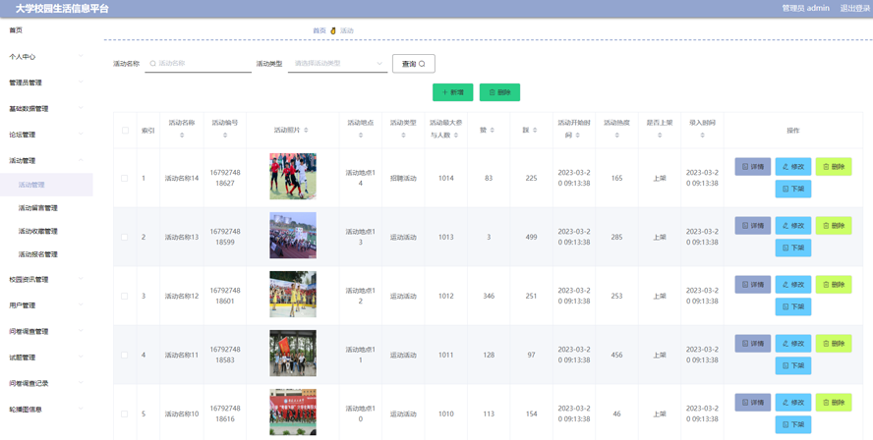Open photo thumbnail of 活动名称11
This screenshot has width=873, height=440.
pyautogui.click(x=293, y=354)
